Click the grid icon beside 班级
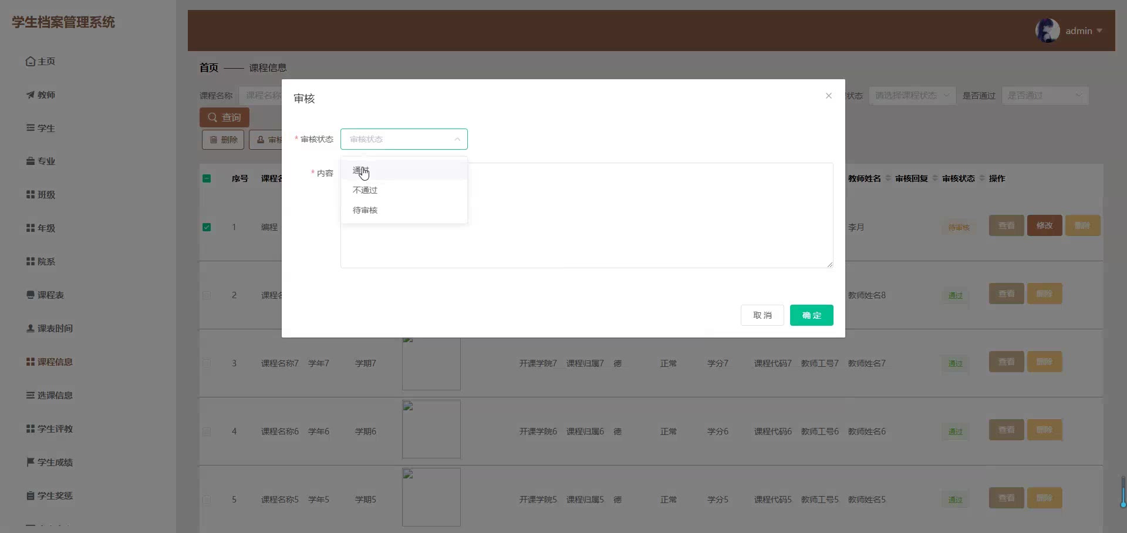This screenshot has height=533, width=1127. [x=31, y=195]
